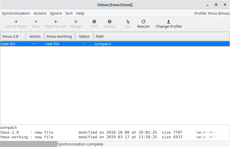Click the purple action arrow for compat.h
This screenshot has height=147, width=230.
click(x=35, y=44)
